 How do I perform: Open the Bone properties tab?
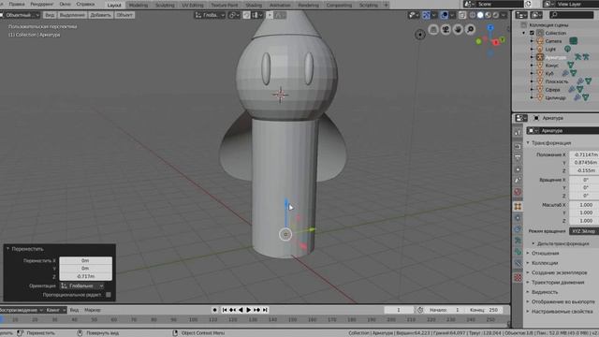coord(518,252)
